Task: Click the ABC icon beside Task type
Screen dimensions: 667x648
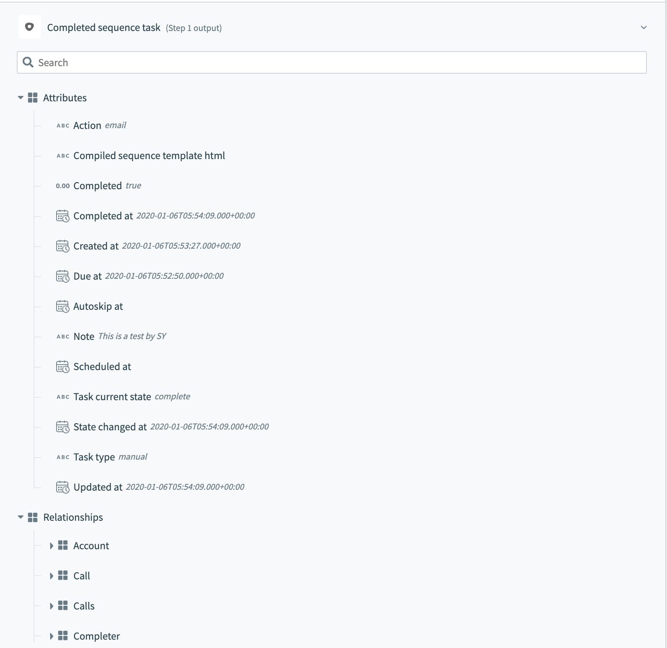Action: coord(62,457)
